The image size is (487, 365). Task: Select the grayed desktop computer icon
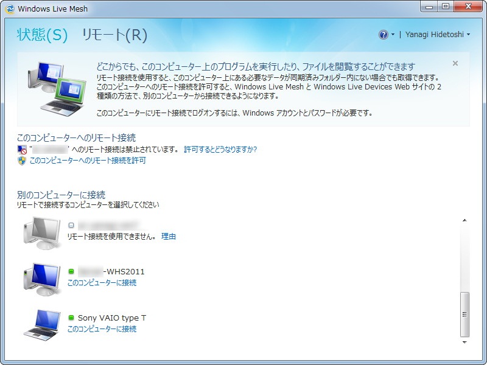click(x=41, y=231)
